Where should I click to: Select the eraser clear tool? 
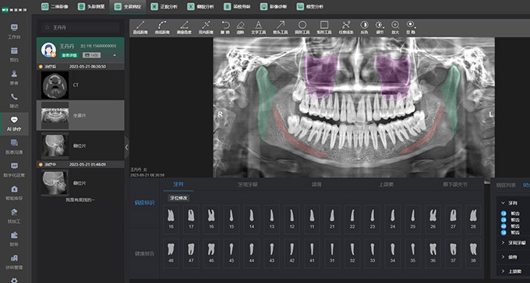(240, 27)
